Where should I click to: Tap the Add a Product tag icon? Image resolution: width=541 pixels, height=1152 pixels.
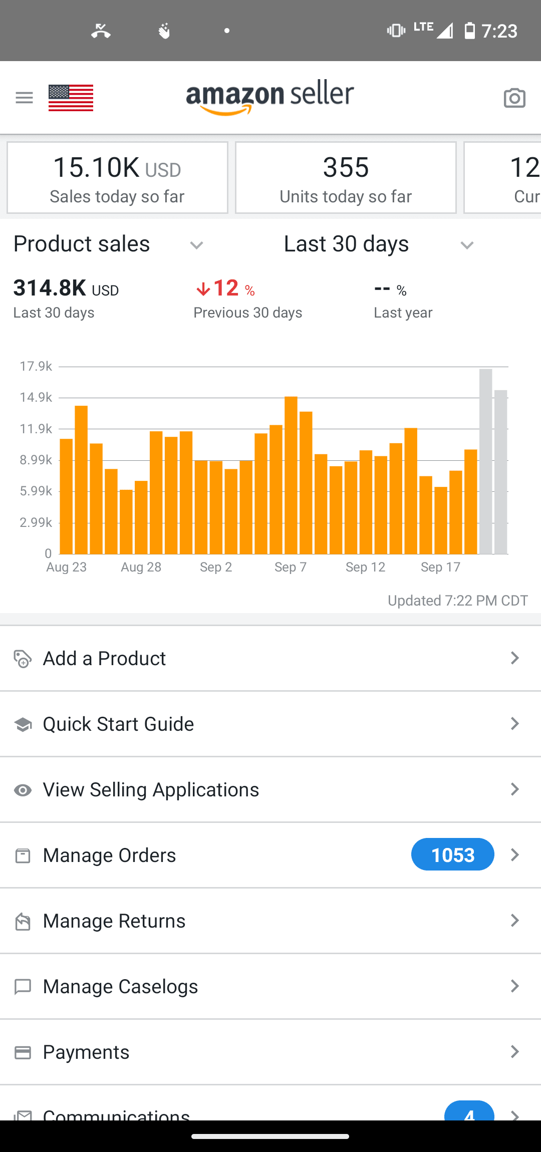coord(23,659)
